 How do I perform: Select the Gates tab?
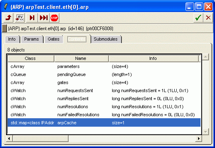click(54, 39)
